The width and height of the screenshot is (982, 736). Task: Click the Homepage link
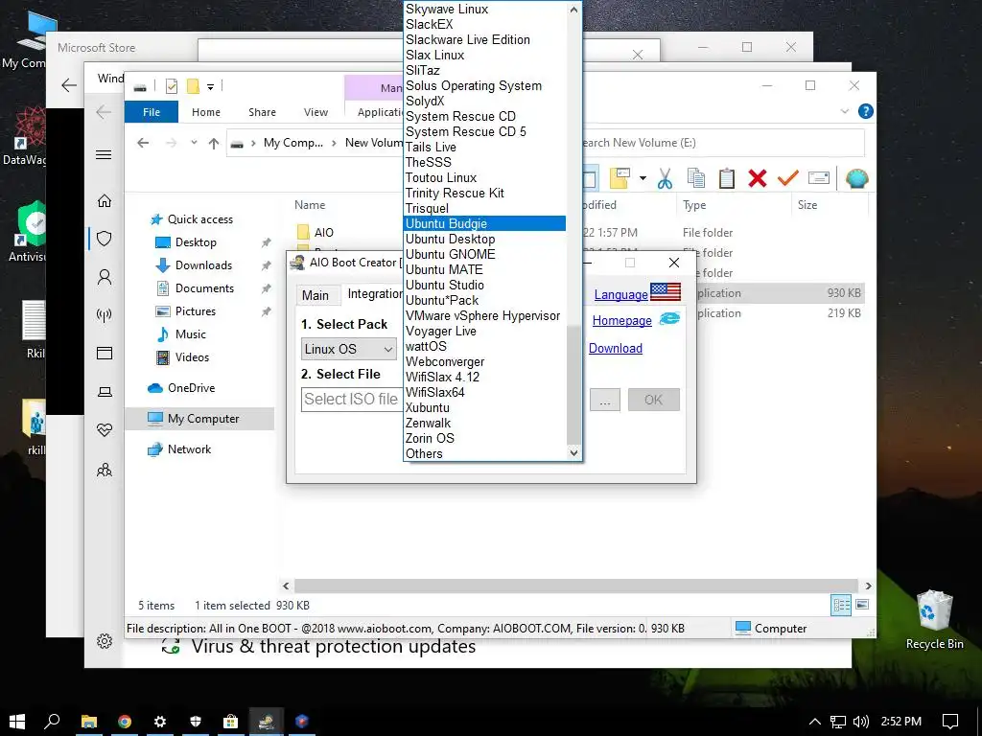621,320
